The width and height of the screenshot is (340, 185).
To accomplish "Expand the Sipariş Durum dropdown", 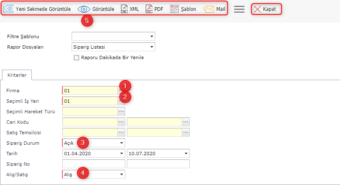I will click(122, 143).
